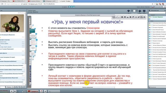Screen dimensions: 166x93
Task: Toggle the webcam button in bottom bar
Action: click(x=15, y=91)
